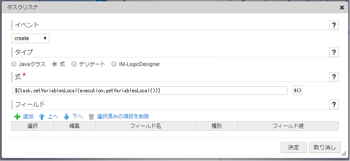Click 選択済みの項目を削除 link
This screenshot has width=350, height=161.
coord(123,116)
